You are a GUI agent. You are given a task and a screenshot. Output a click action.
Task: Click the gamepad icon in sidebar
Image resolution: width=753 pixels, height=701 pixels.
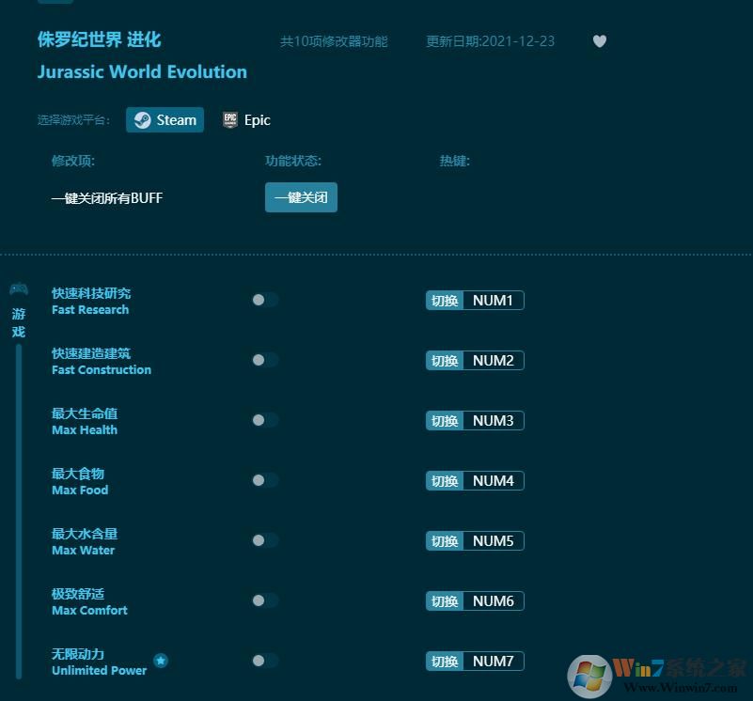(x=19, y=289)
